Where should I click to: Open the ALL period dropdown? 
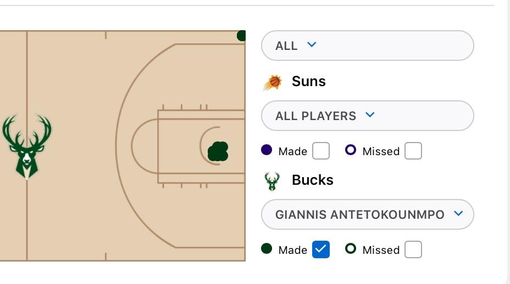(367, 46)
